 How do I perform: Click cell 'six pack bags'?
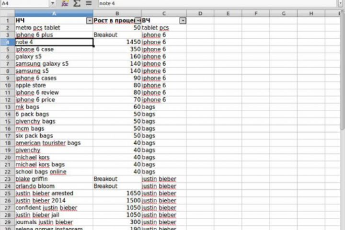point(54,136)
